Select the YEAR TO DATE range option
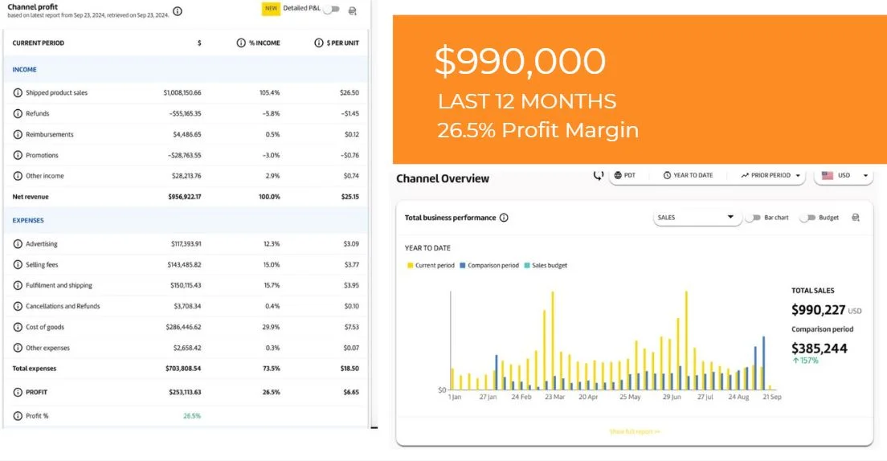887x461 pixels. [x=689, y=175]
